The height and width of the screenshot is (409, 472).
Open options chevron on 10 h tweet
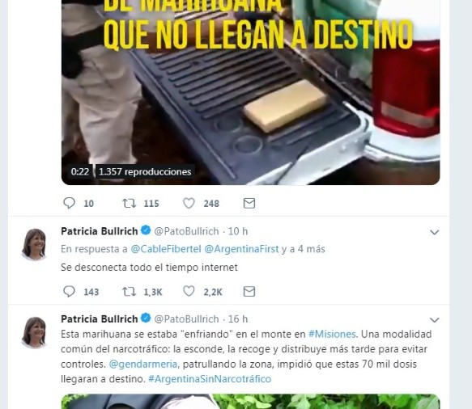tap(435, 232)
